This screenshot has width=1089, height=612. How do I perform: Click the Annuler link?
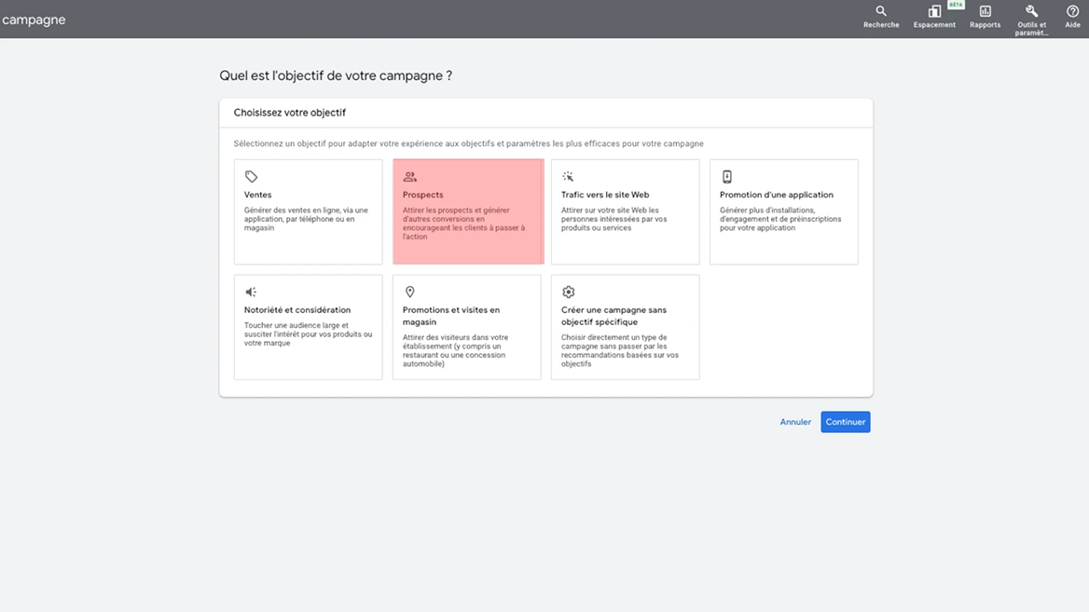click(x=795, y=422)
